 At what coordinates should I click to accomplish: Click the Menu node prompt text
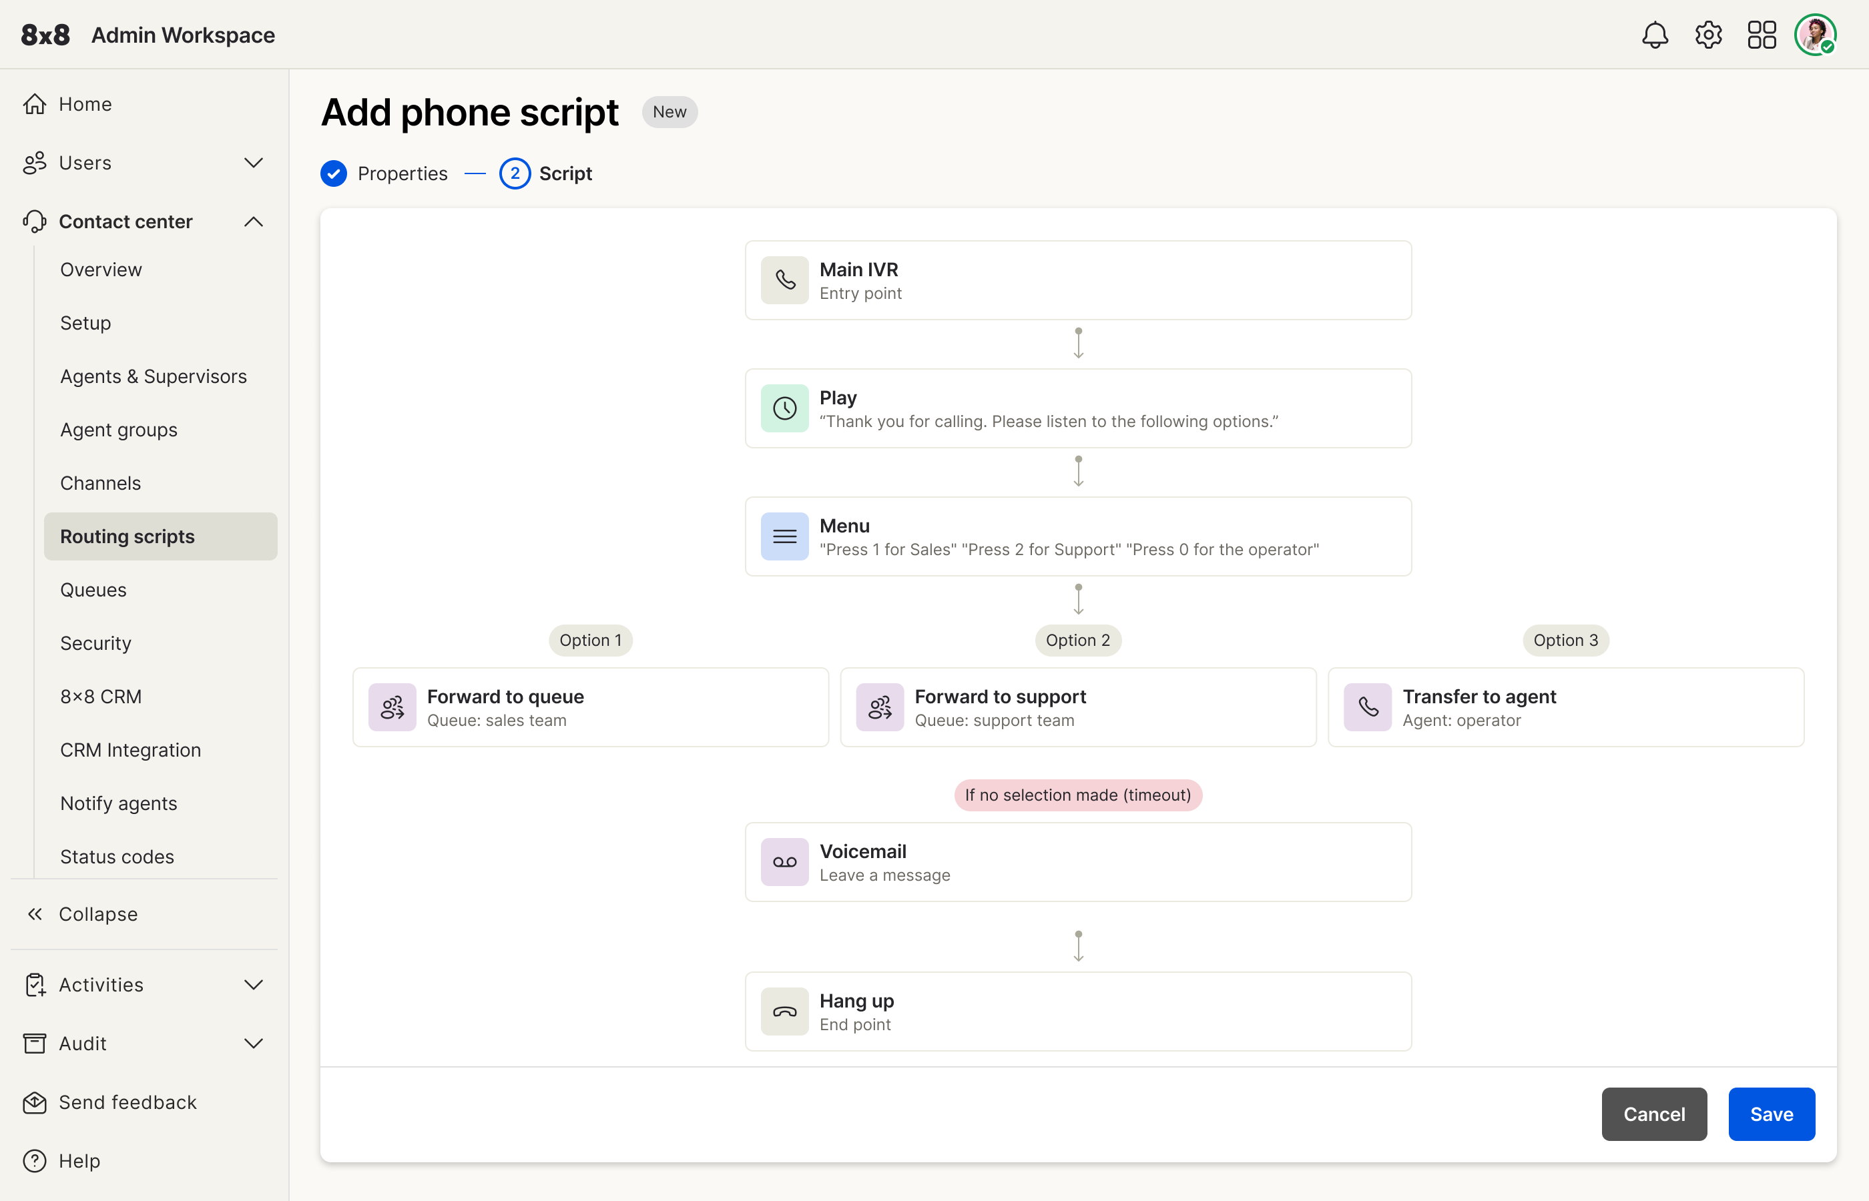(1069, 549)
